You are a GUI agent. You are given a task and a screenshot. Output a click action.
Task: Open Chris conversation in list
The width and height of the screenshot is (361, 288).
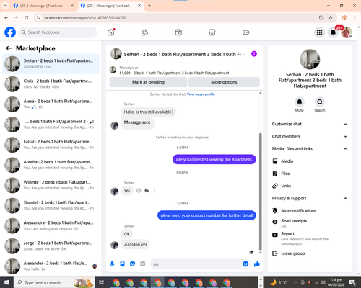tap(51, 84)
